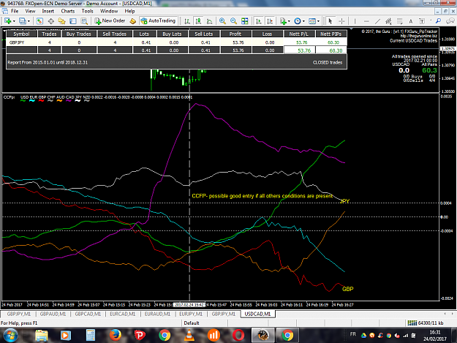Screen dimensions: 457x343
Task: Select the Cursor arrow tool
Action: [x=331, y=21]
